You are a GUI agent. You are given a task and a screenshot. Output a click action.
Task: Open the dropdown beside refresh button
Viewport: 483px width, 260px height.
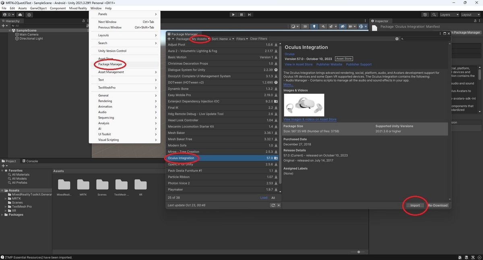(279, 205)
